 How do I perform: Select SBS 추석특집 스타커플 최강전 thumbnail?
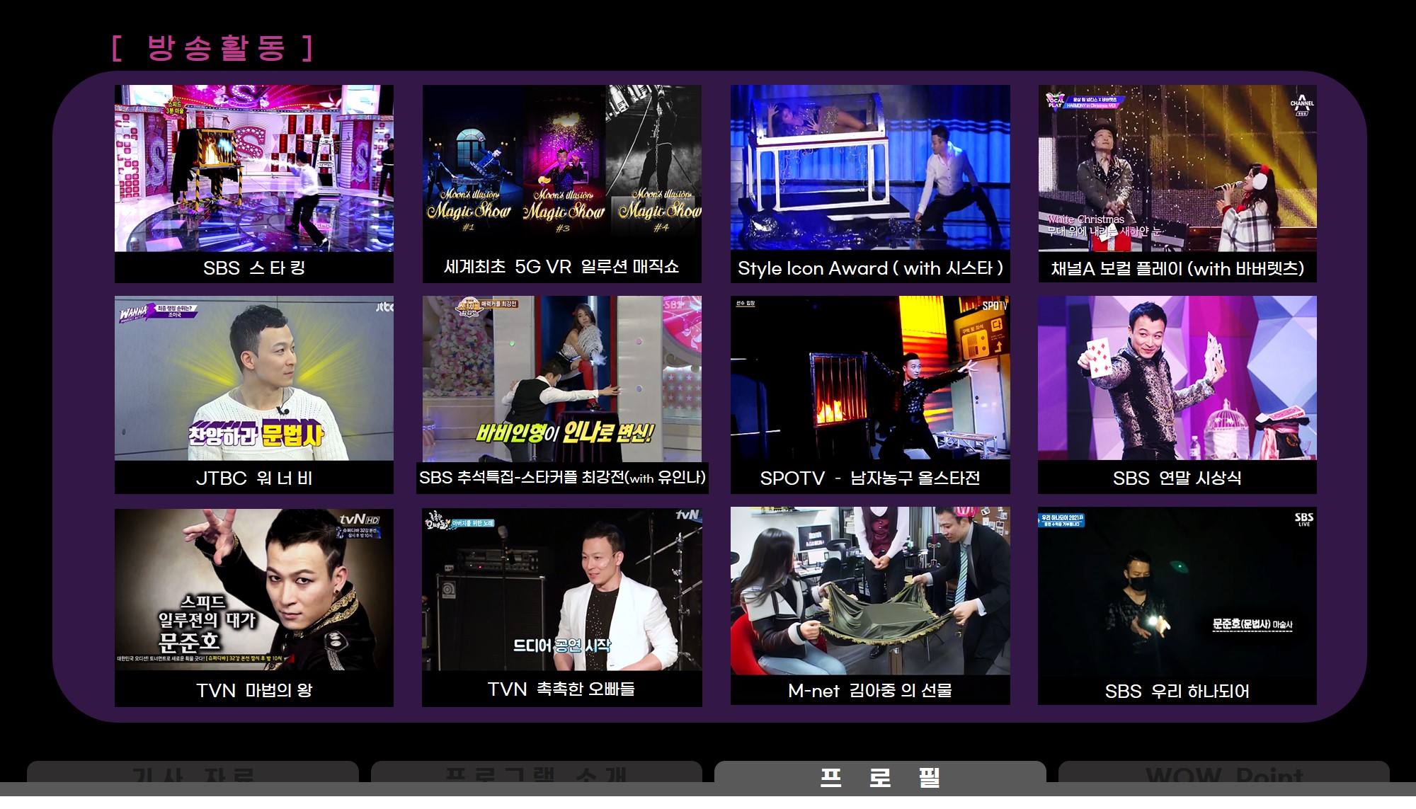561,379
